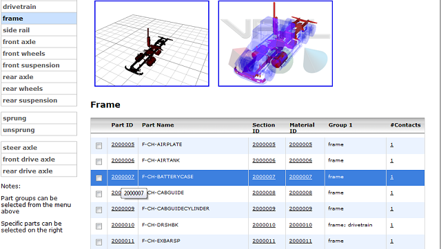Screen dimensions: 441x249
Task: Select the sprung parts group
Action: coord(39,118)
